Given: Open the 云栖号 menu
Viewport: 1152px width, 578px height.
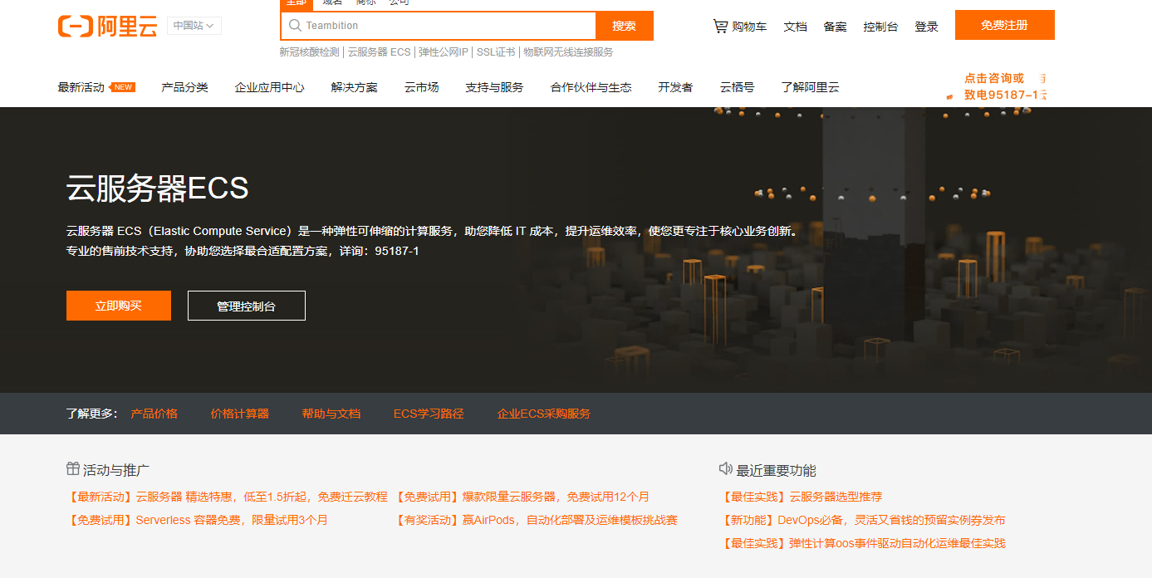Looking at the screenshot, I should (x=737, y=87).
